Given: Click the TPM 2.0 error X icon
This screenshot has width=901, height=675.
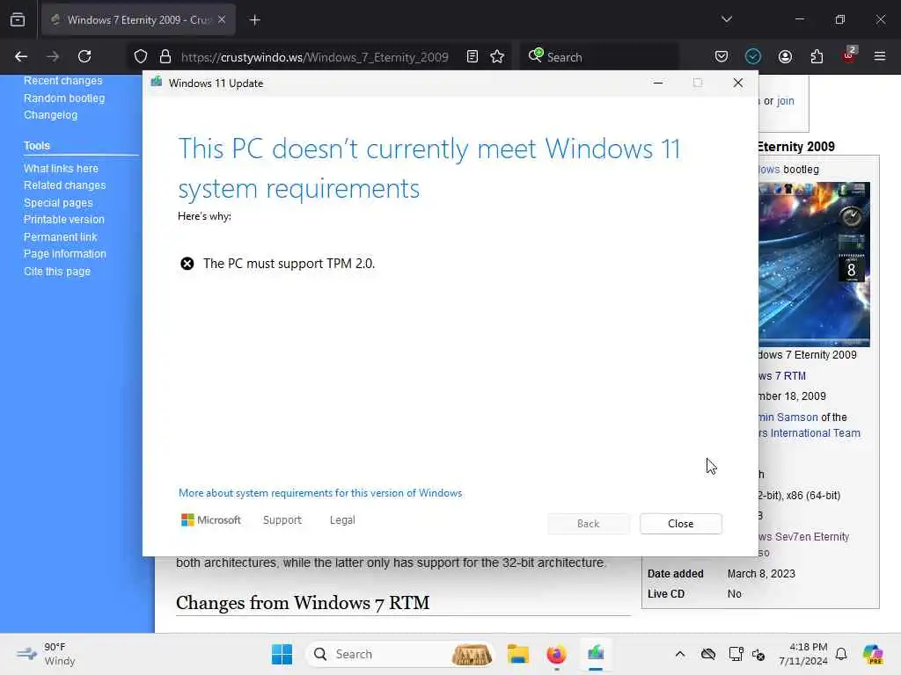Looking at the screenshot, I should pos(187,264).
